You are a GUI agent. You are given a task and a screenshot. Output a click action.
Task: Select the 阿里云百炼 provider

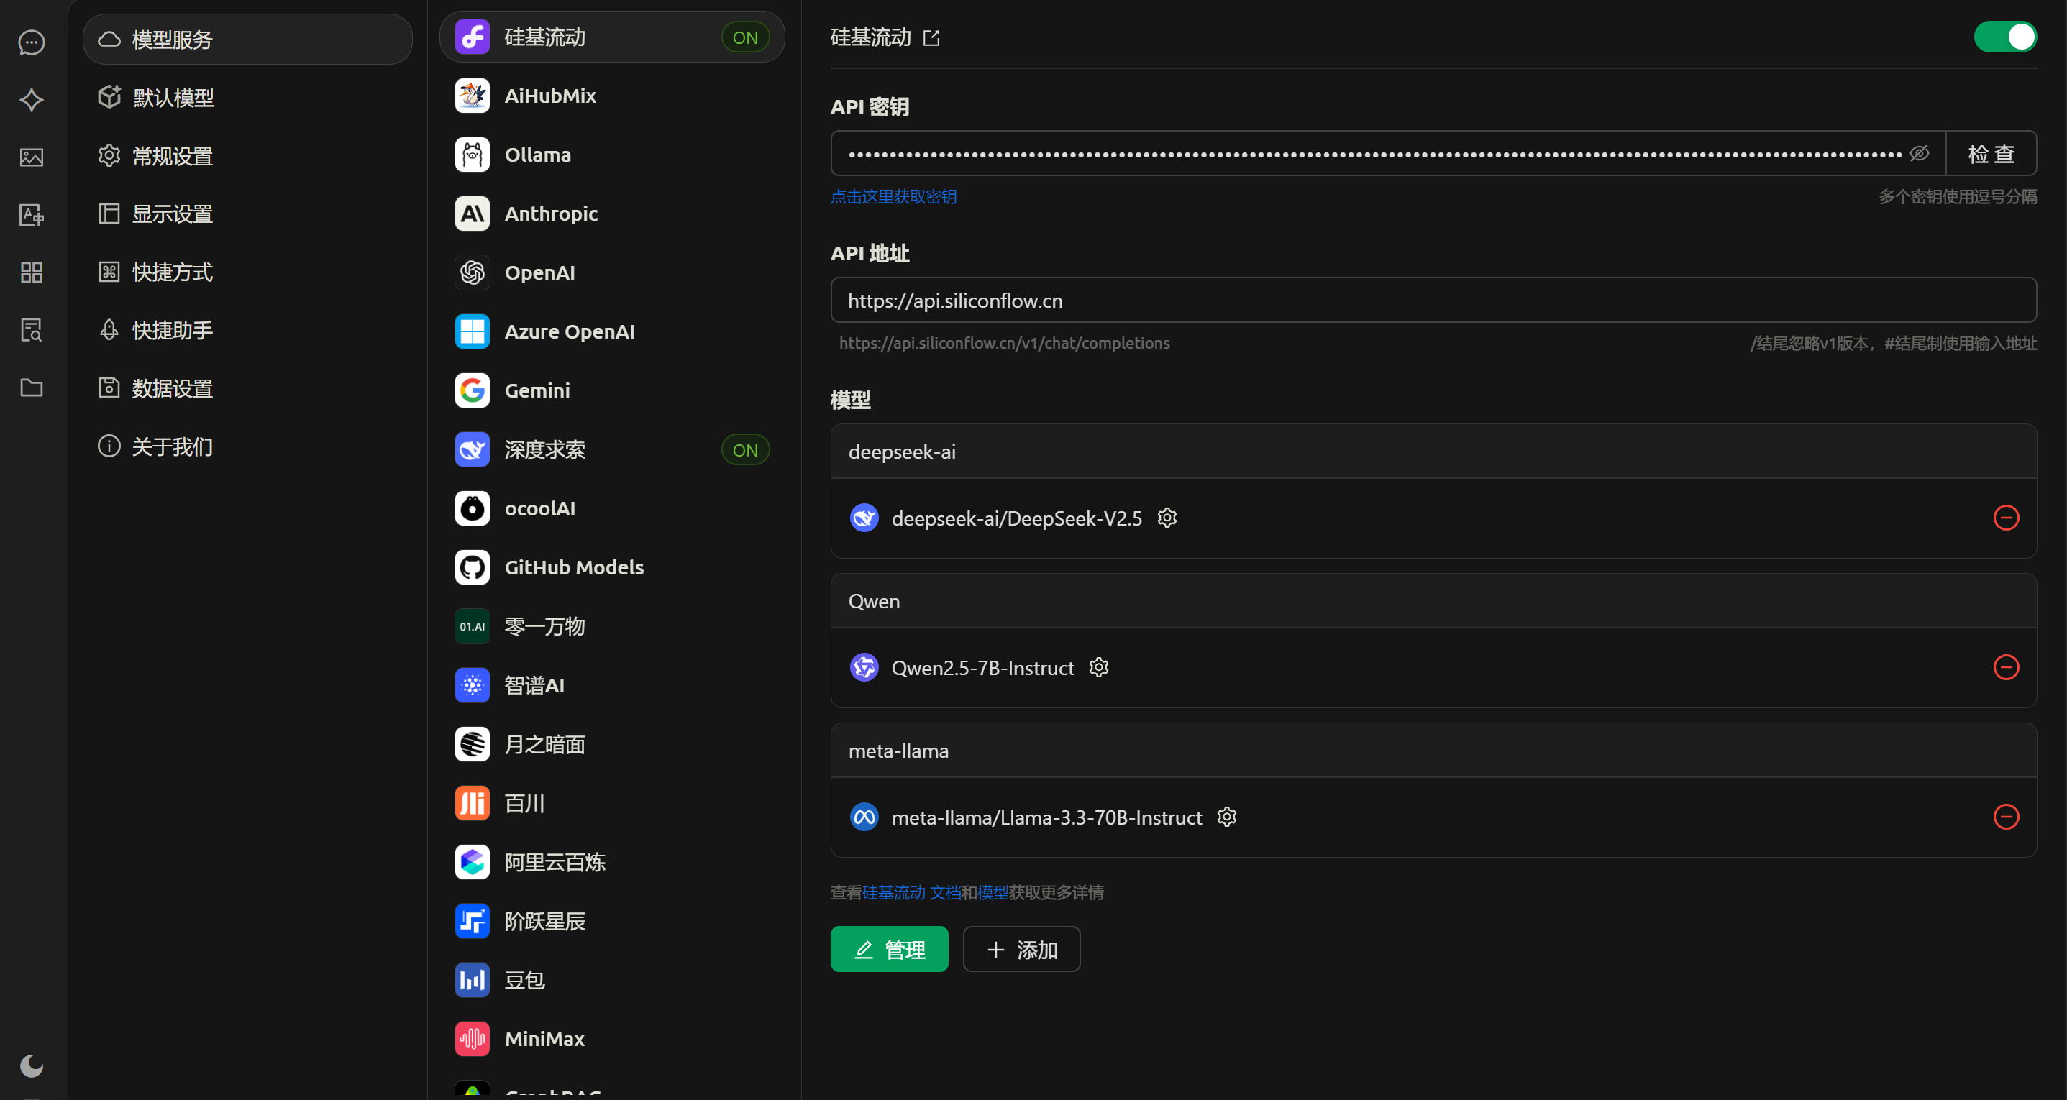[x=612, y=863]
